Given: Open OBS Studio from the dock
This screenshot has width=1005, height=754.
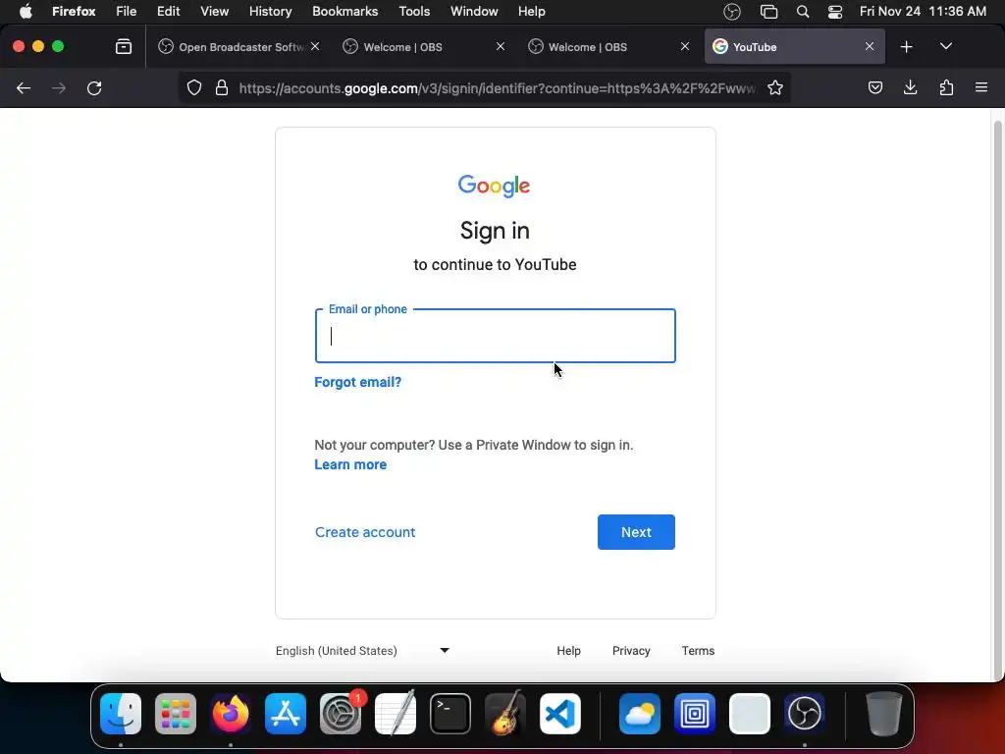Looking at the screenshot, I should click(x=805, y=714).
